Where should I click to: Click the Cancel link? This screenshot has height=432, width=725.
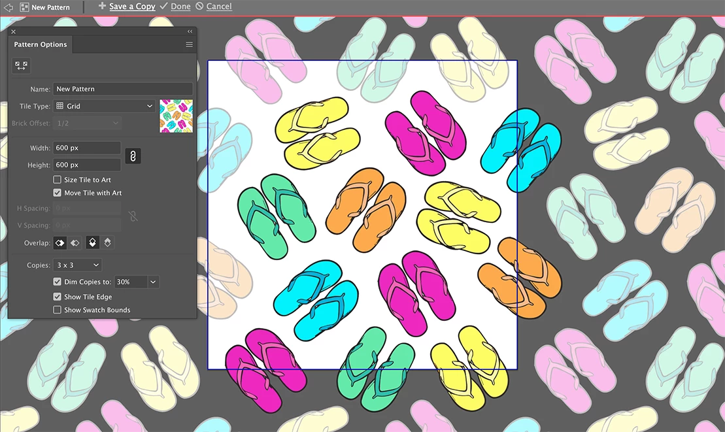tap(219, 7)
